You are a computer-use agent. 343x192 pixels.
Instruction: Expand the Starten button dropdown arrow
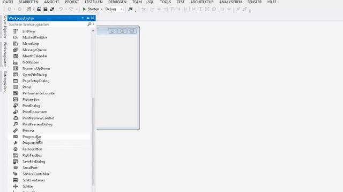[101, 9]
